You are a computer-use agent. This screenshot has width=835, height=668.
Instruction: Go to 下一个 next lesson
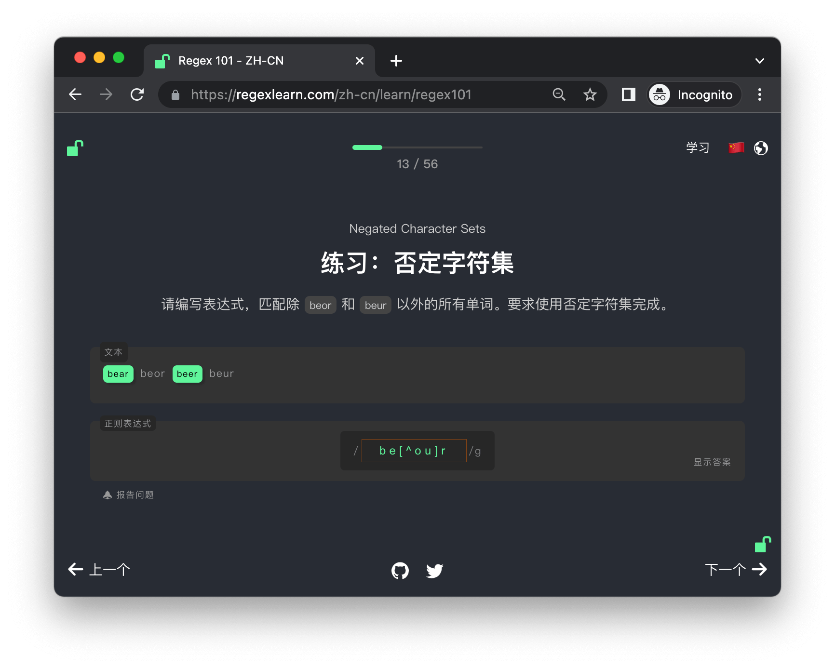click(x=736, y=570)
